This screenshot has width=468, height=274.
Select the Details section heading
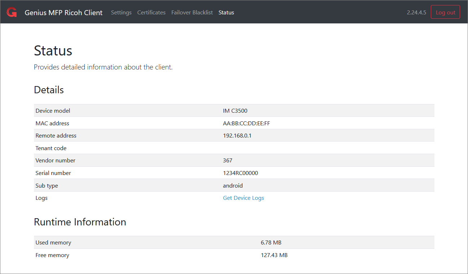coord(49,90)
